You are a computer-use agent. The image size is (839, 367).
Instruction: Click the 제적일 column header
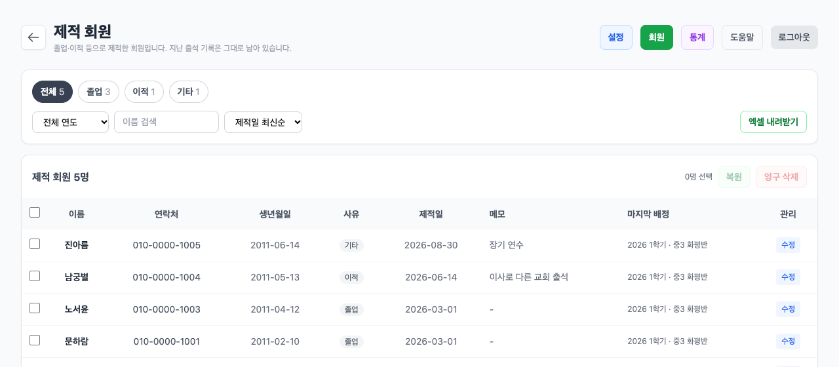tap(431, 214)
